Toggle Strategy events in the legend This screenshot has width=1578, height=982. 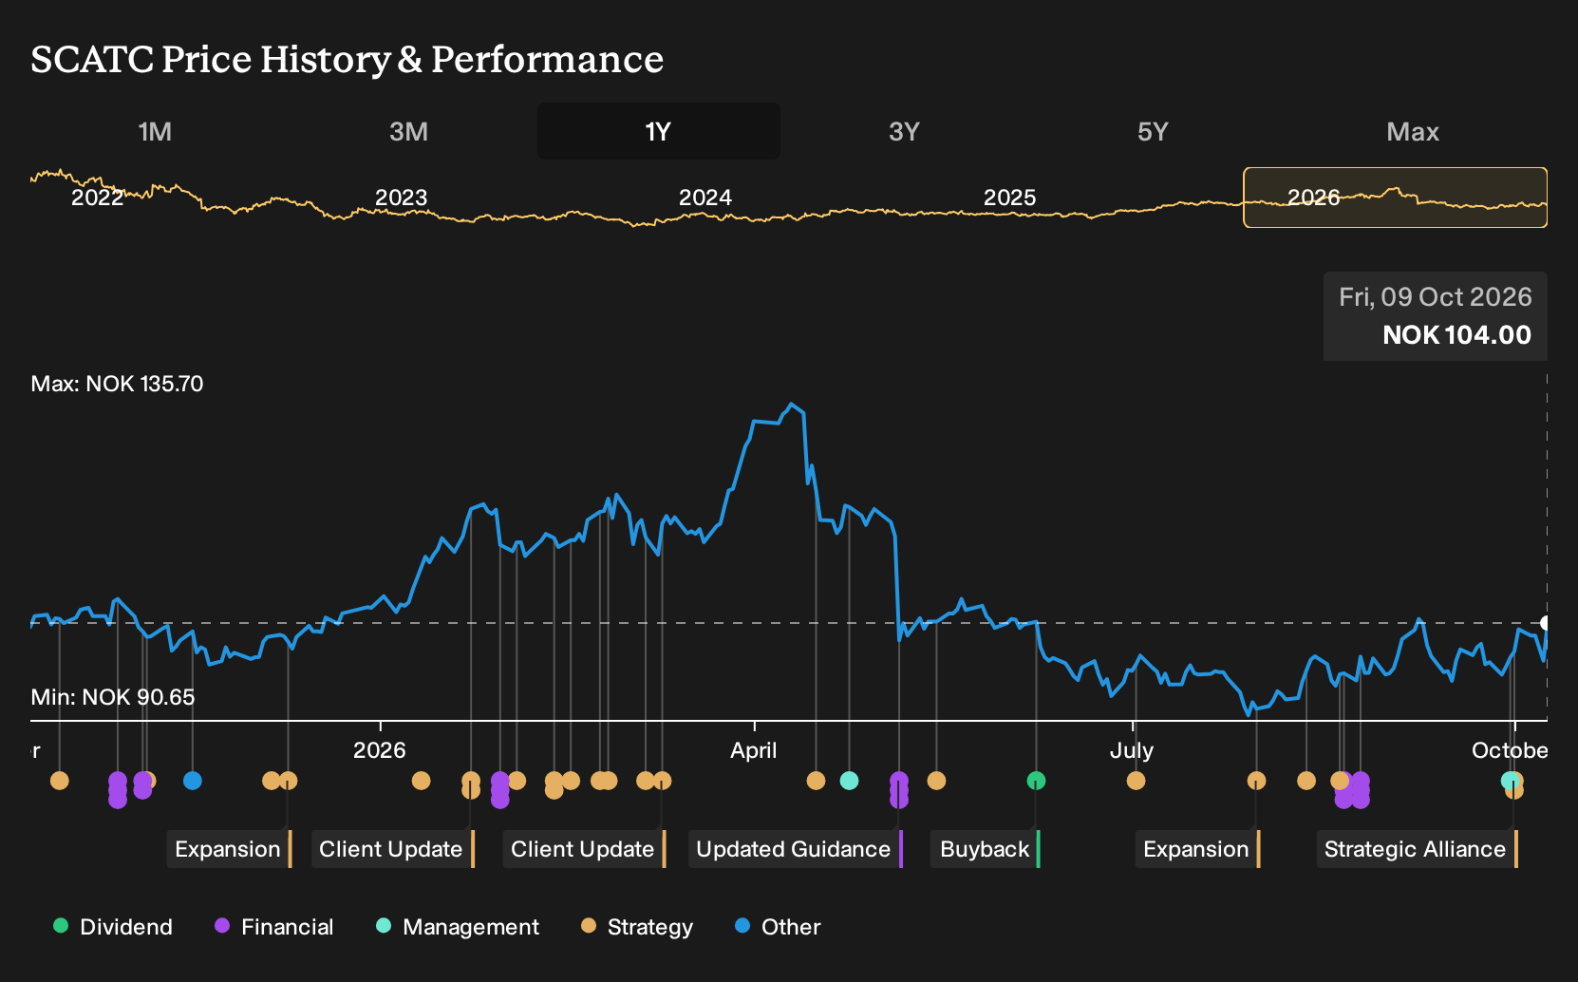[637, 927]
